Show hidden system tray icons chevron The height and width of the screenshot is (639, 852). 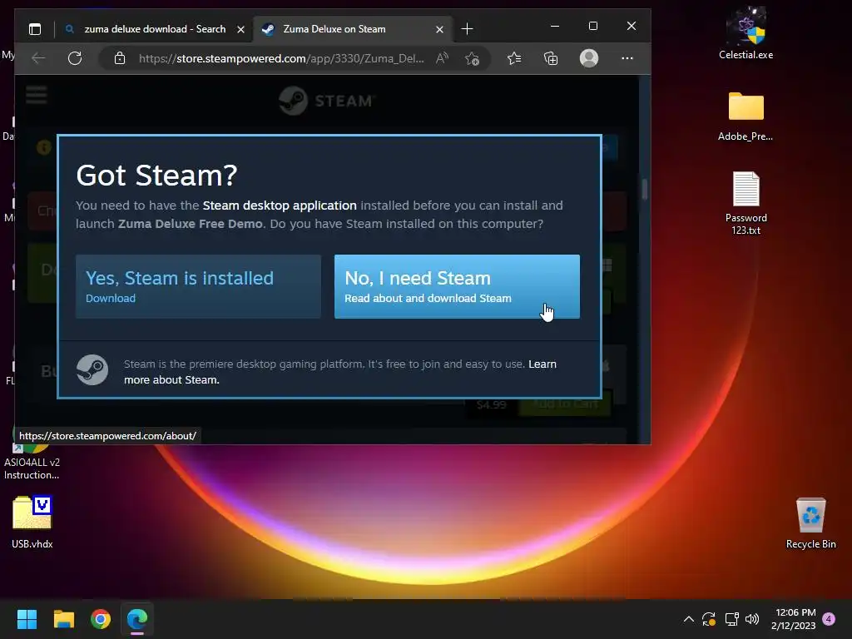point(688,619)
